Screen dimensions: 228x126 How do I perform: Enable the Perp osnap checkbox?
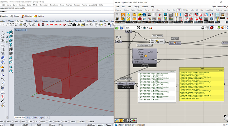(x=40, y=121)
